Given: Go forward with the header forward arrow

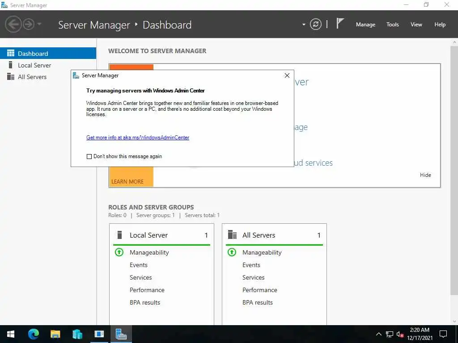Looking at the screenshot, I should 29,24.
